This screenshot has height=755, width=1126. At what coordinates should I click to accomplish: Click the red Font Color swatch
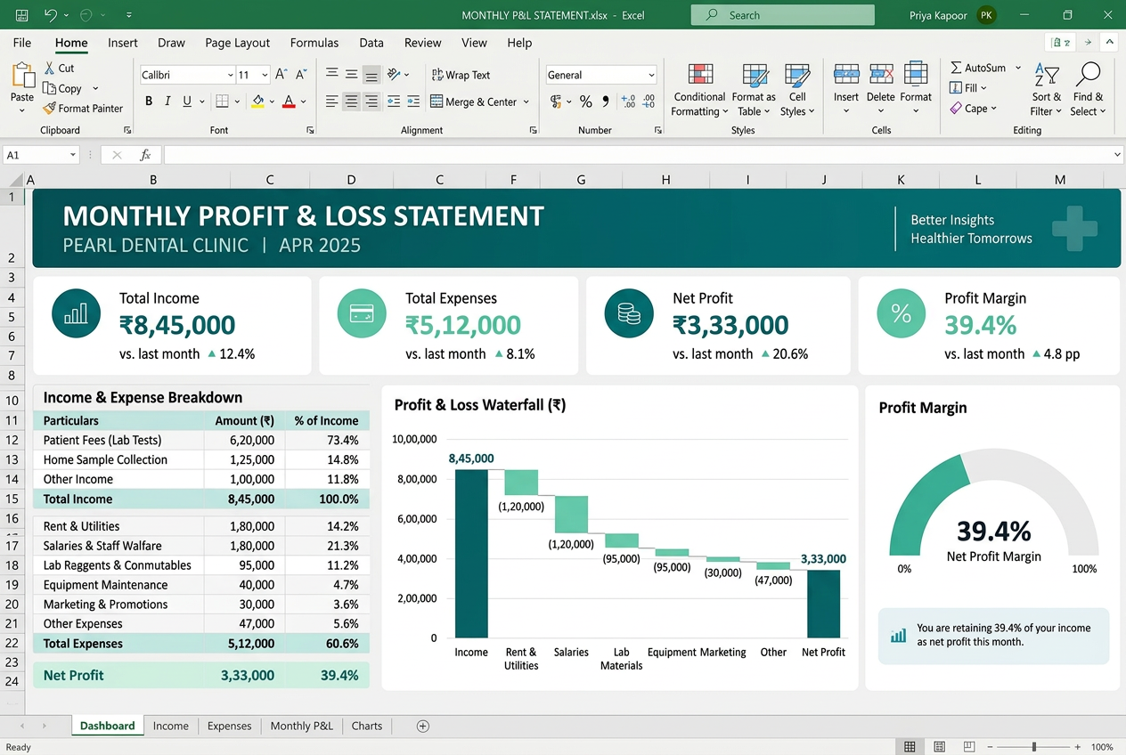pyautogui.click(x=289, y=101)
